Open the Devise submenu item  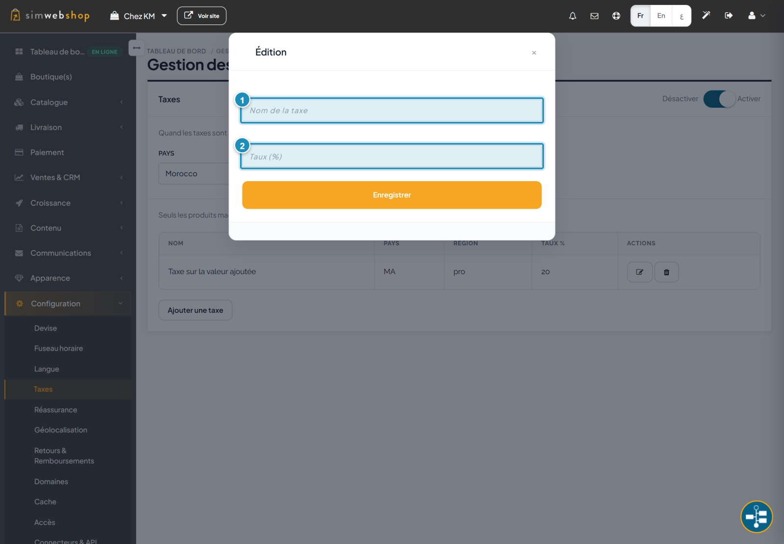(46, 328)
